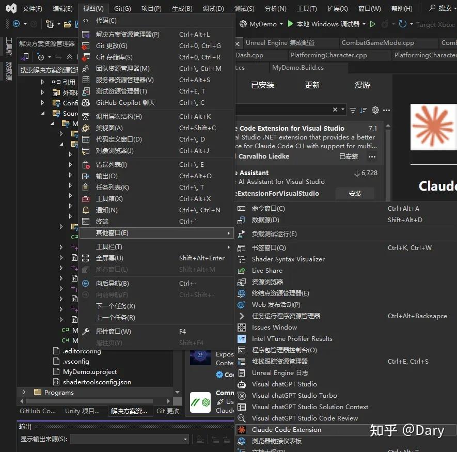This screenshot has height=452, width=457.
Task: Open Git Repository window entry
Action: coord(157,57)
